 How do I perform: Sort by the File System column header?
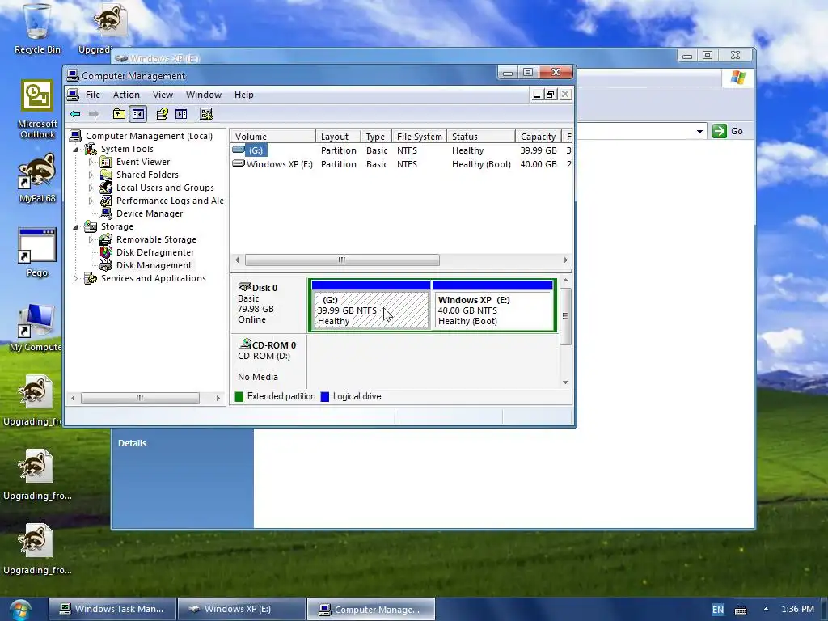coord(420,136)
